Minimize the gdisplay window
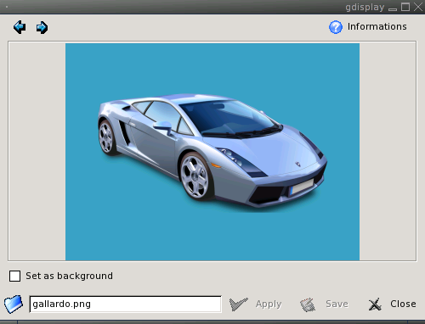 (393, 8)
